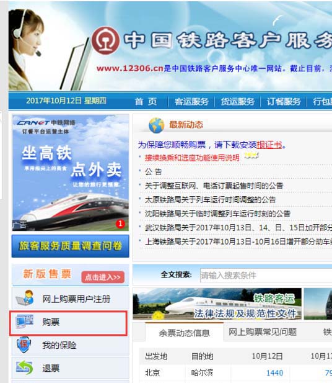Open the 根证书 download link
This screenshot has width=332, height=383.
[269, 145]
